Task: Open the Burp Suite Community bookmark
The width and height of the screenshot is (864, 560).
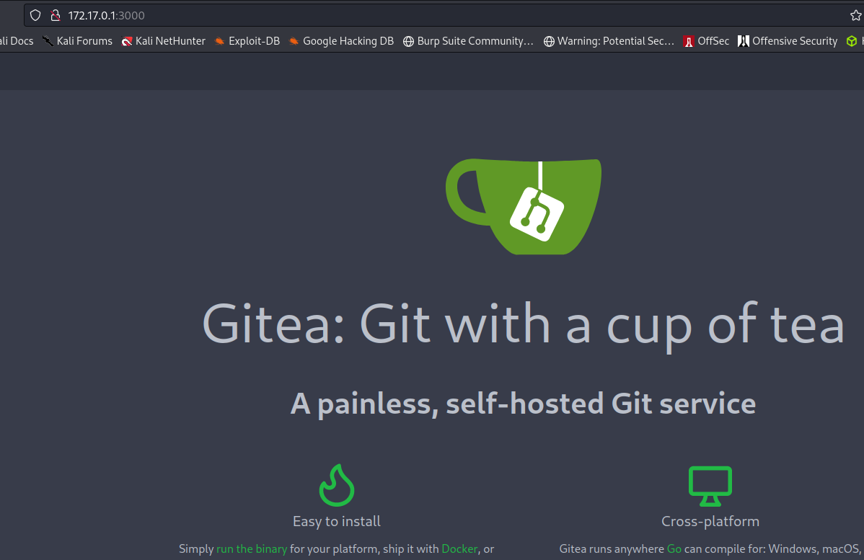Action: (468, 41)
